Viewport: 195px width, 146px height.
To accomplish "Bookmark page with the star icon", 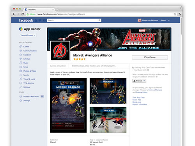I will coord(175,14).
